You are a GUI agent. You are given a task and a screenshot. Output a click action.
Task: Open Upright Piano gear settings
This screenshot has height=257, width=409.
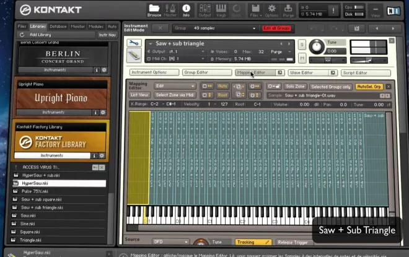click(x=103, y=112)
